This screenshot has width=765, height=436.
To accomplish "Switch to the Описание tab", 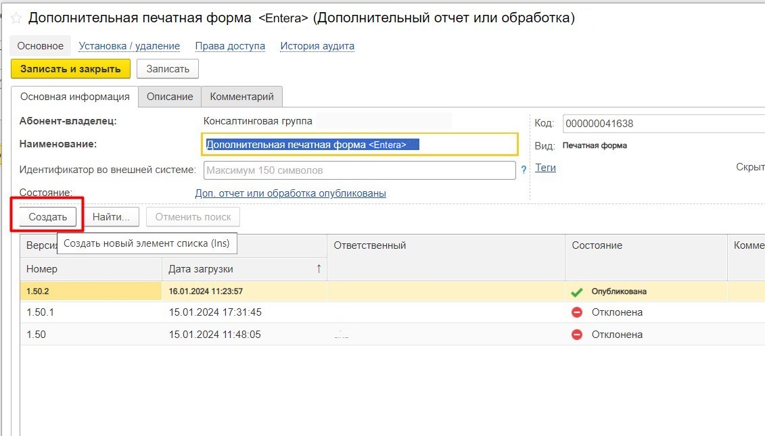I will tap(170, 97).
